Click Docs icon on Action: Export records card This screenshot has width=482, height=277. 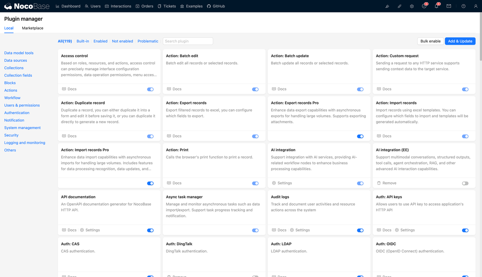(x=169, y=136)
